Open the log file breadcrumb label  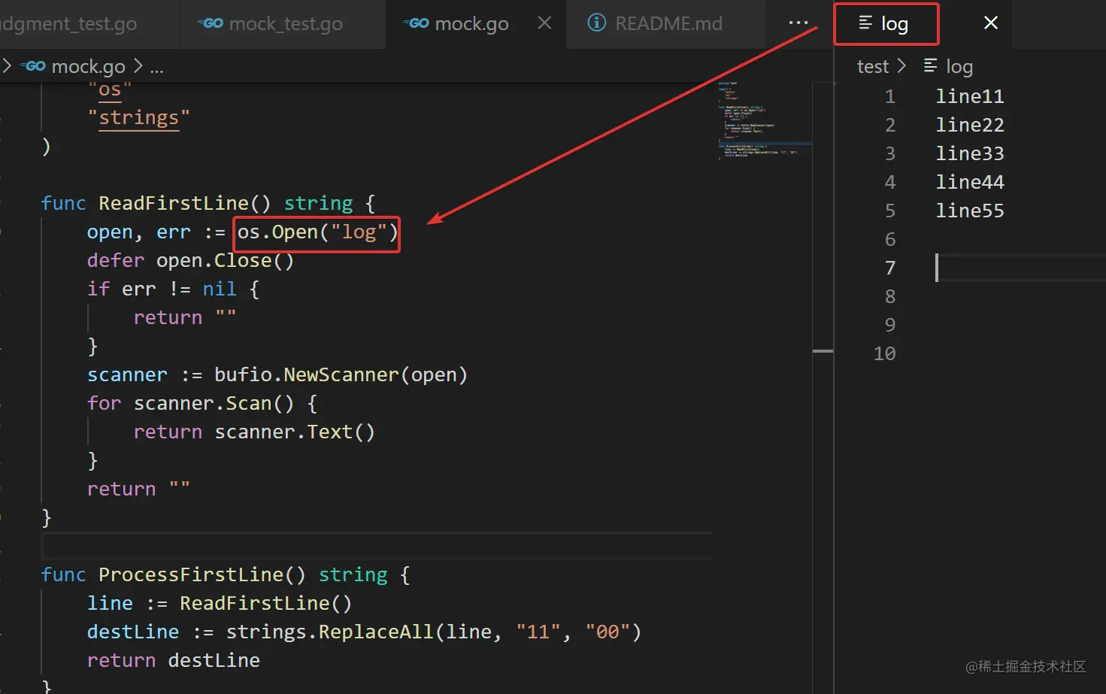(959, 67)
